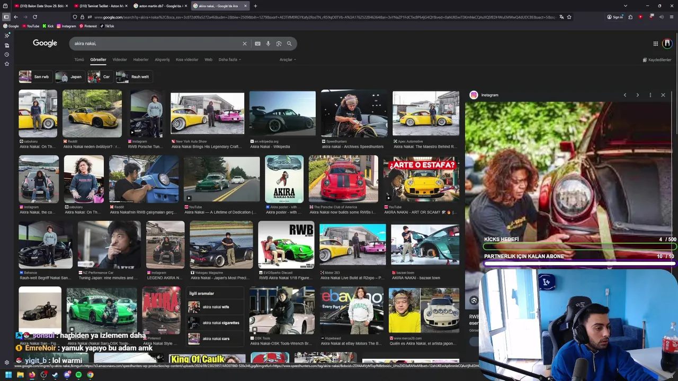
Task: Open the Google apps grid
Action: click(x=655, y=43)
